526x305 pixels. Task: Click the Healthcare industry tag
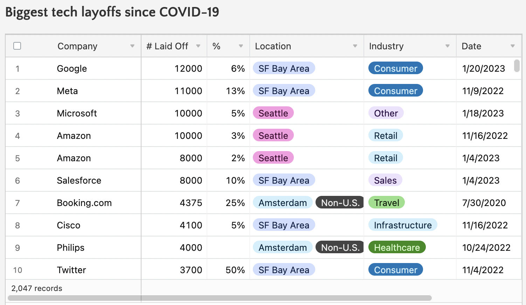pyautogui.click(x=397, y=247)
